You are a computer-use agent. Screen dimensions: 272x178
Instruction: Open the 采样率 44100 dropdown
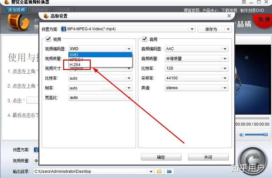[x=197, y=78]
